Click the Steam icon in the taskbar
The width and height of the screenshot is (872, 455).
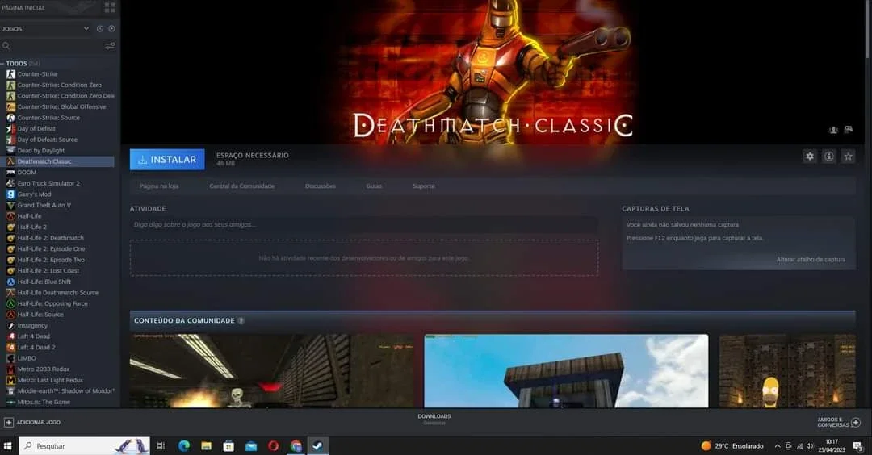(x=317, y=445)
